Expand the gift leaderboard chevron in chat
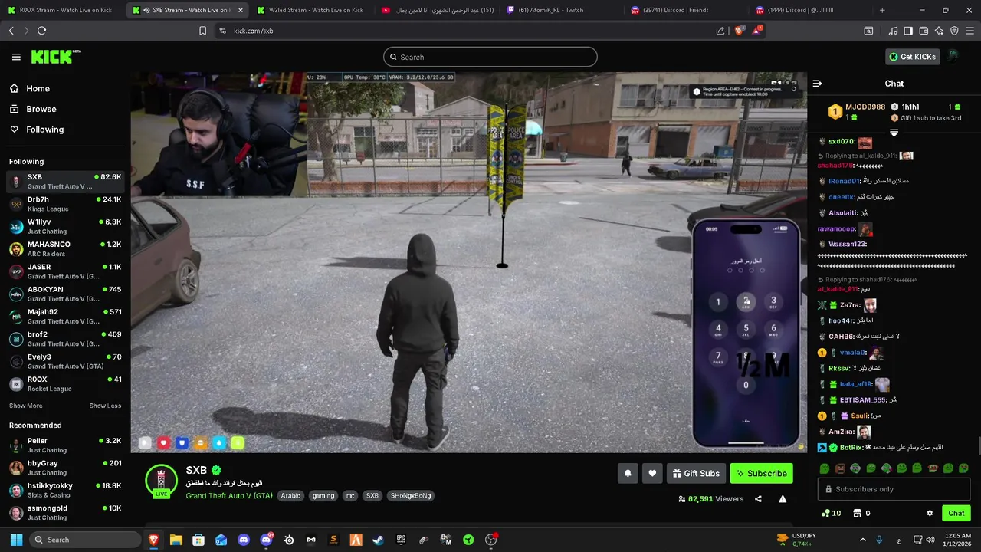 click(894, 133)
